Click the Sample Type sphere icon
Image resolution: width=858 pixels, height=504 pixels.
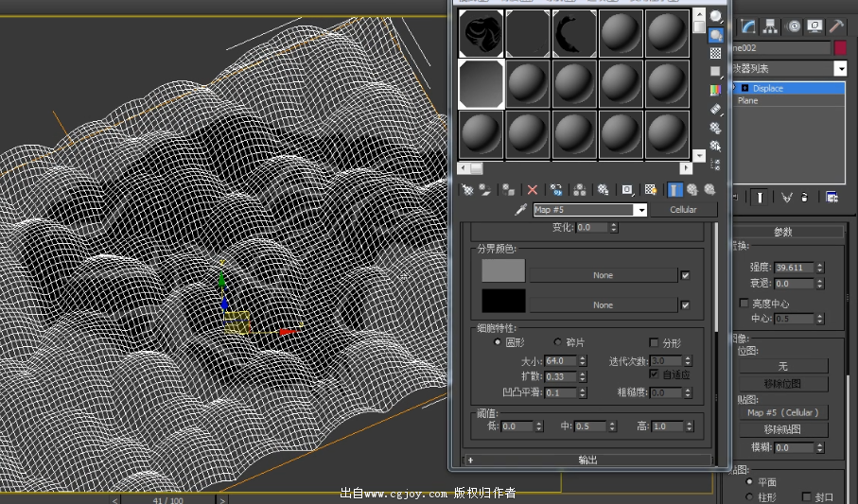click(x=716, y=17)
